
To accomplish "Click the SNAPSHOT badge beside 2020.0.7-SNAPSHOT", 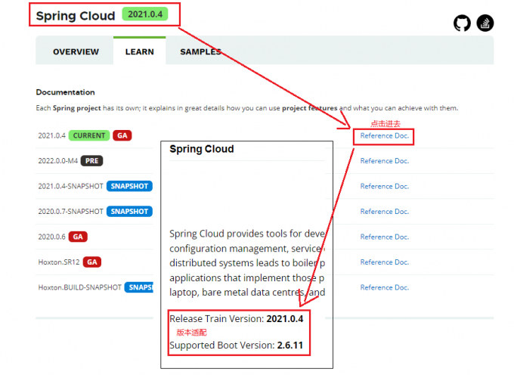I will tap(129, 212).
